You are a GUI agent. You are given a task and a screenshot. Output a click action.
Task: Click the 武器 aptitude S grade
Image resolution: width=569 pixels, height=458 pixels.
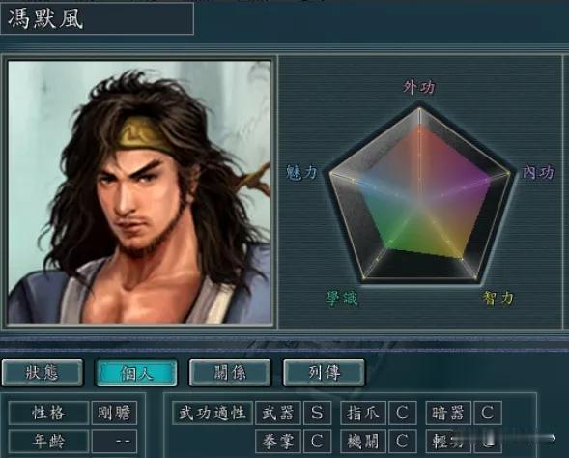pyautogui.click(x=317, y=413)
